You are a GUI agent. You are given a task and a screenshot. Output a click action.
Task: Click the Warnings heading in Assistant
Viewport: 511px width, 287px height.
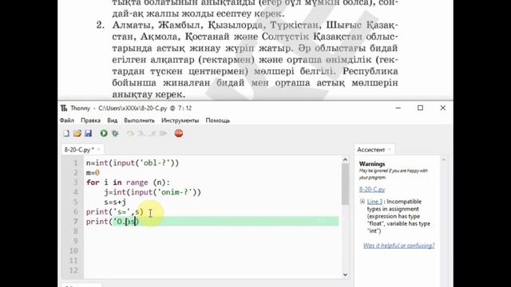[372, 164]
